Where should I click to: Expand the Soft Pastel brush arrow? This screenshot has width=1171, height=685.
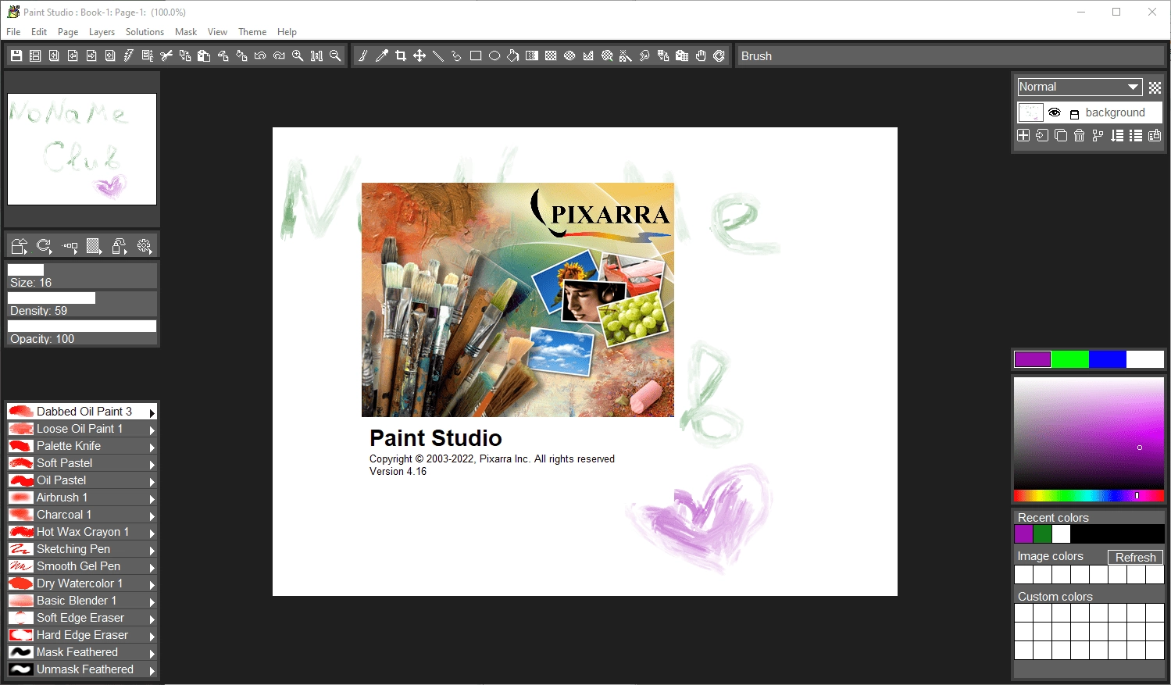click(x=152, y=464)
